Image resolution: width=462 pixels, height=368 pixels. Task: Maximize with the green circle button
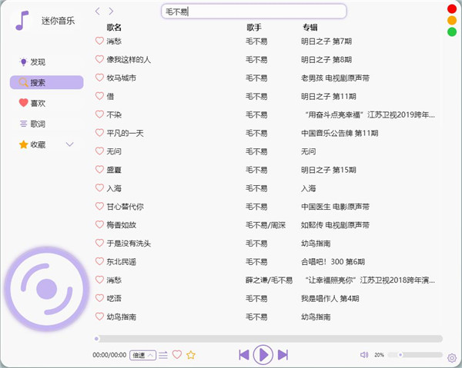point(452,31)
